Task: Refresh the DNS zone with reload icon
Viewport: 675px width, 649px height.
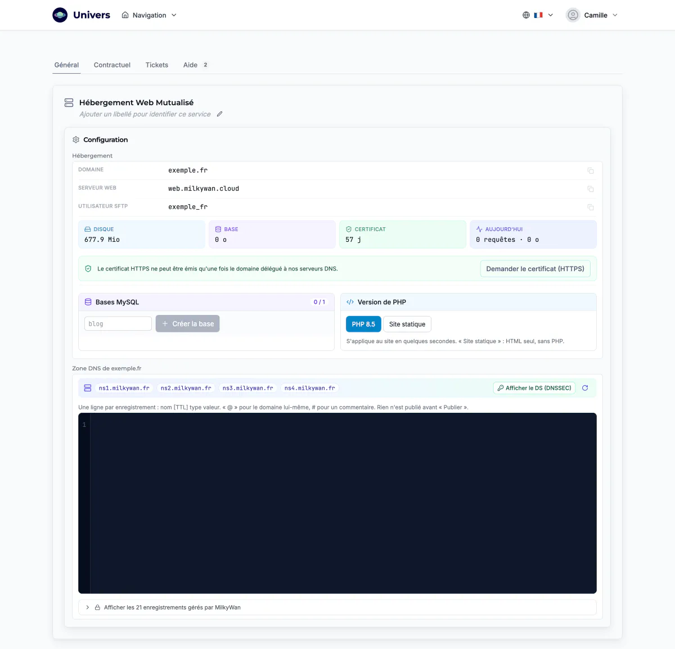Action: point(585,388)
